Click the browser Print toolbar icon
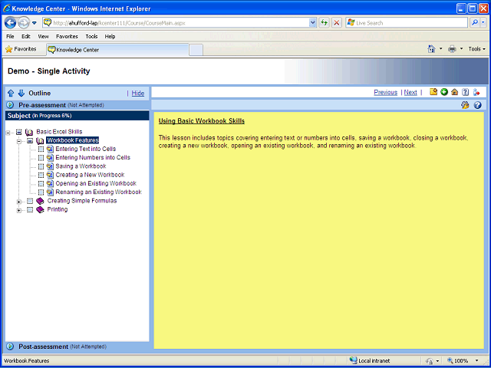 (452, 49)
